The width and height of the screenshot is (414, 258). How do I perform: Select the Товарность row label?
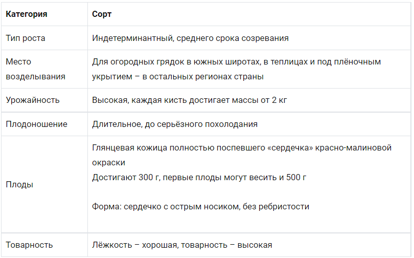click(x=29, y=245)
